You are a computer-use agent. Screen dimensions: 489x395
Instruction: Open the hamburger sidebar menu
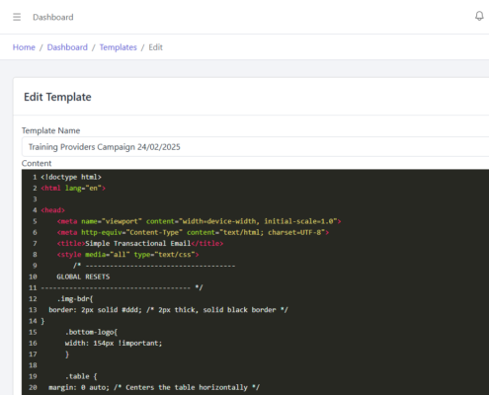[17, 17]
